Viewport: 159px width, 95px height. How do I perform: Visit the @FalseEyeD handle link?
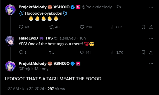point(65,38)
